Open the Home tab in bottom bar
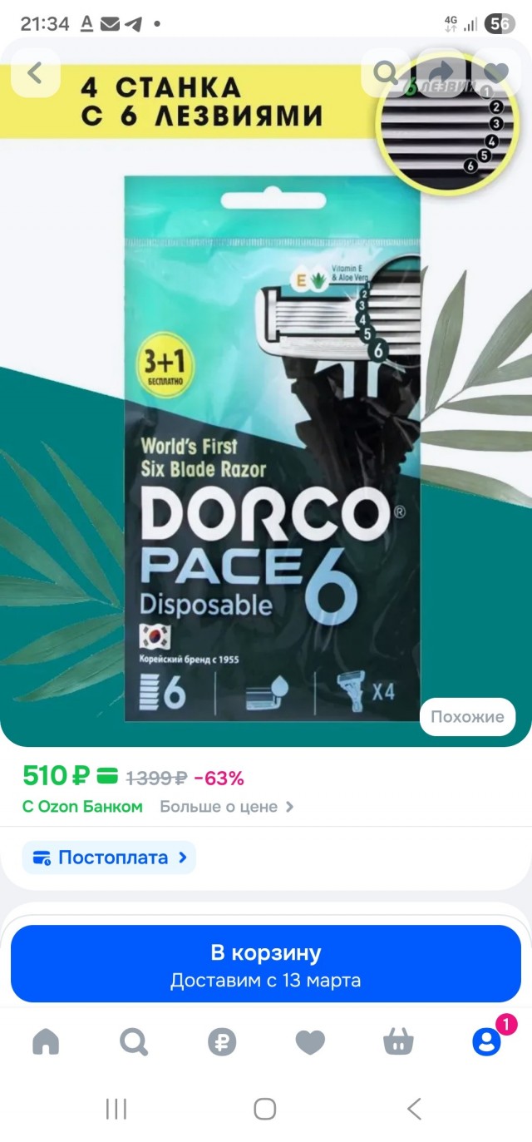The height and width of the screenshot is (1142, 532). click(x=46, y=1041)
